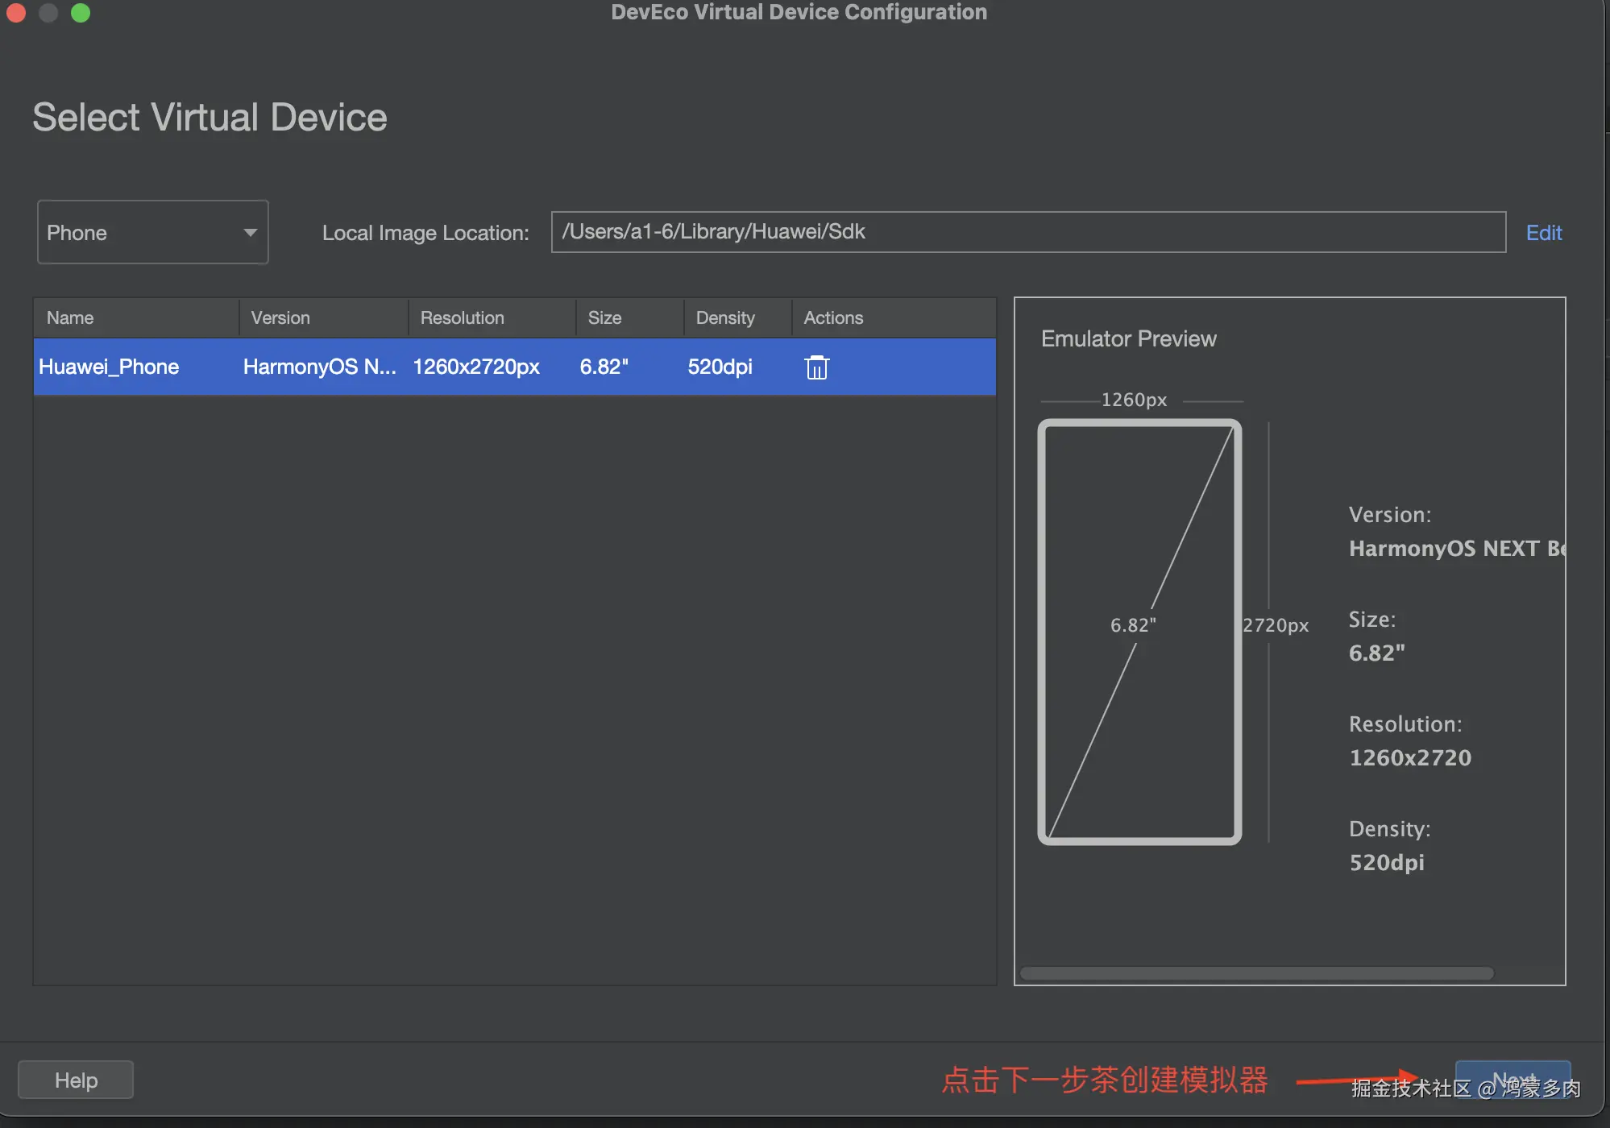
Task: Click the Resolution column header
Action: click(x=462, y=318)
